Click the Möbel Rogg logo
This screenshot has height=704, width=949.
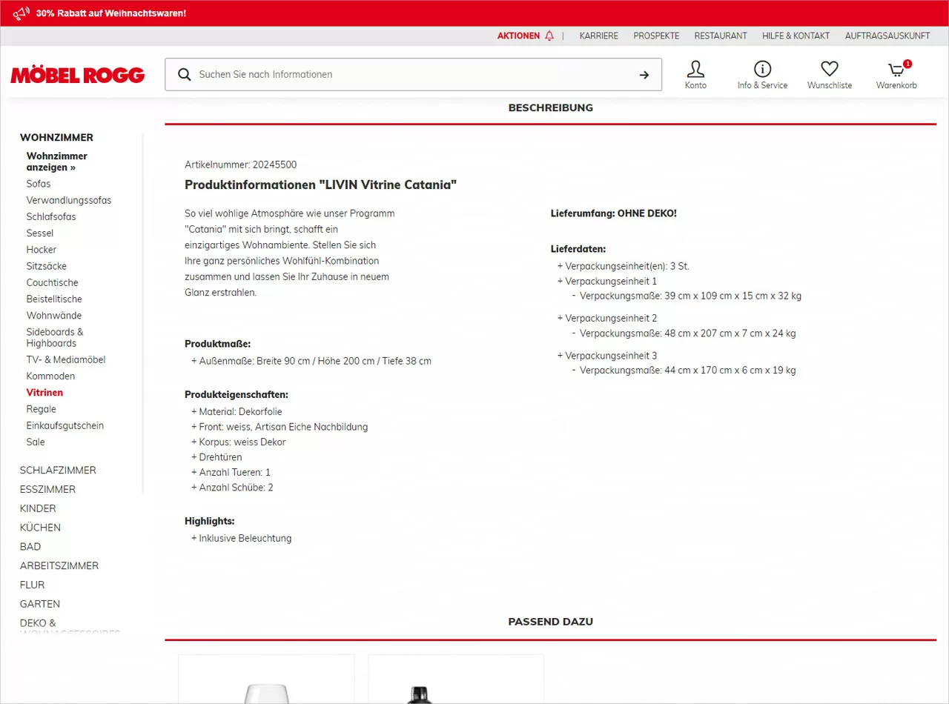click(78, 75)
